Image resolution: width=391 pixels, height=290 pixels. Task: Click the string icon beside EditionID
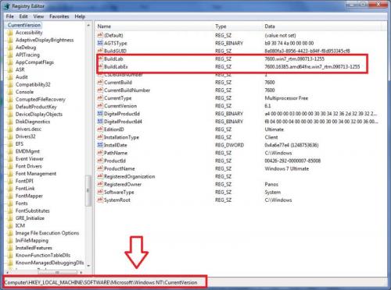[x=100, y=129]
